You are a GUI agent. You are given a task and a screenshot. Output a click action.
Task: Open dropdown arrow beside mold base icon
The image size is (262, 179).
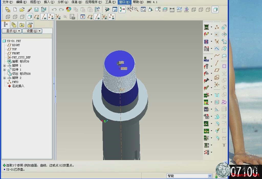point(212,27)
